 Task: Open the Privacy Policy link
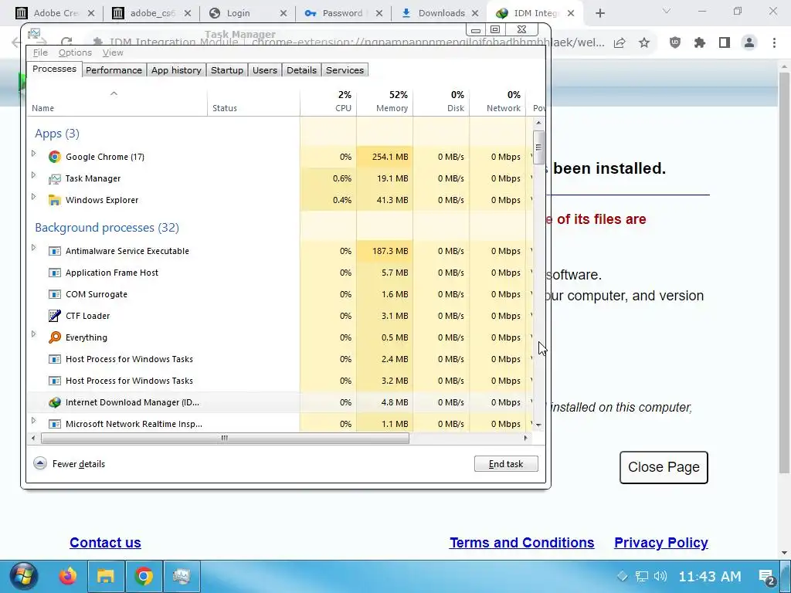click(x=661, y=543)
